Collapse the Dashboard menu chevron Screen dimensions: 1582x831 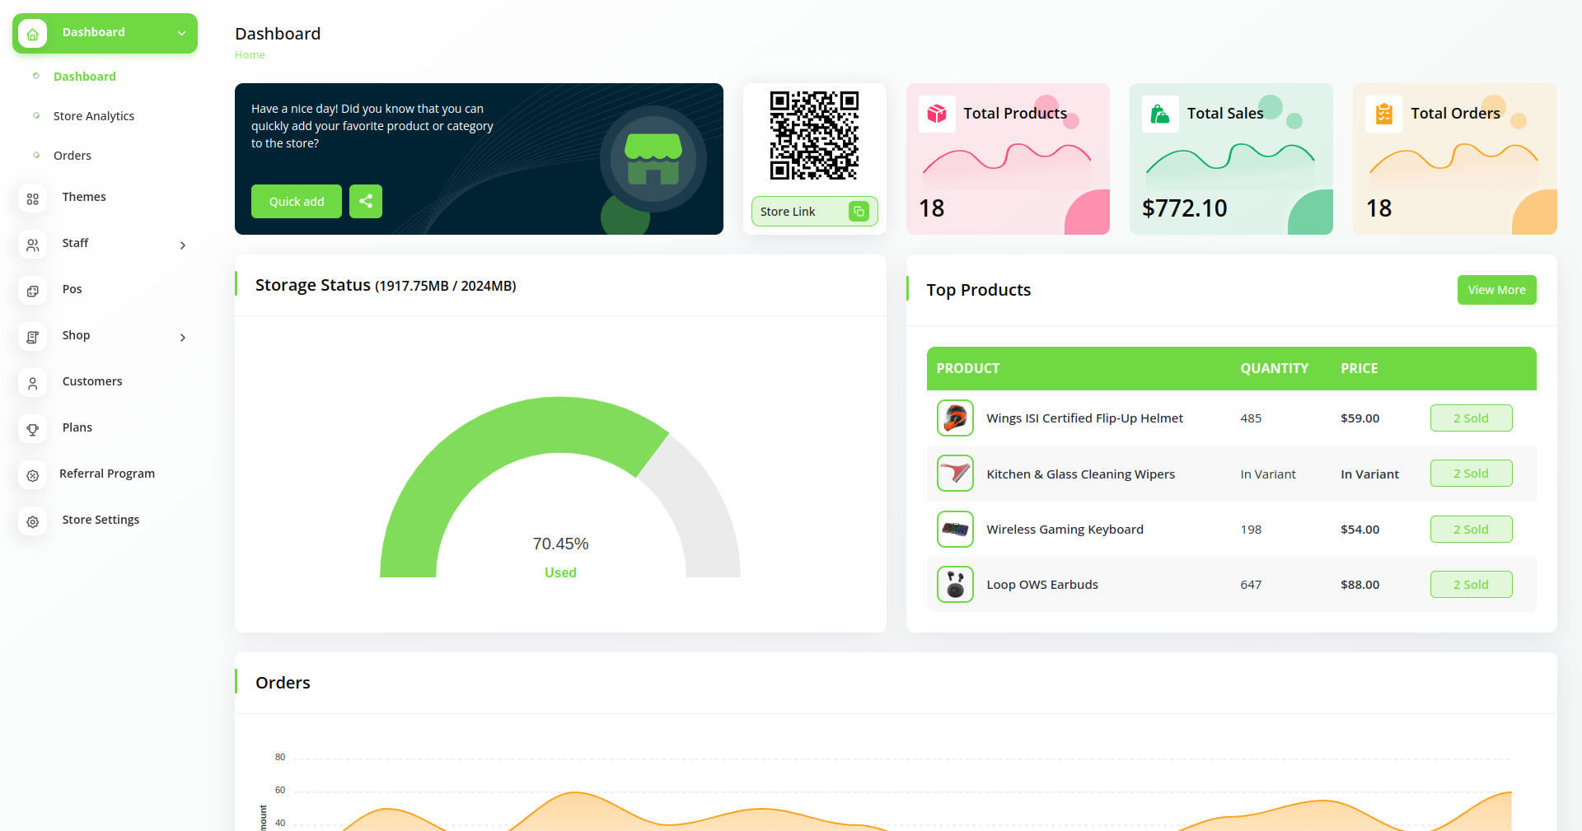(181, 33)
